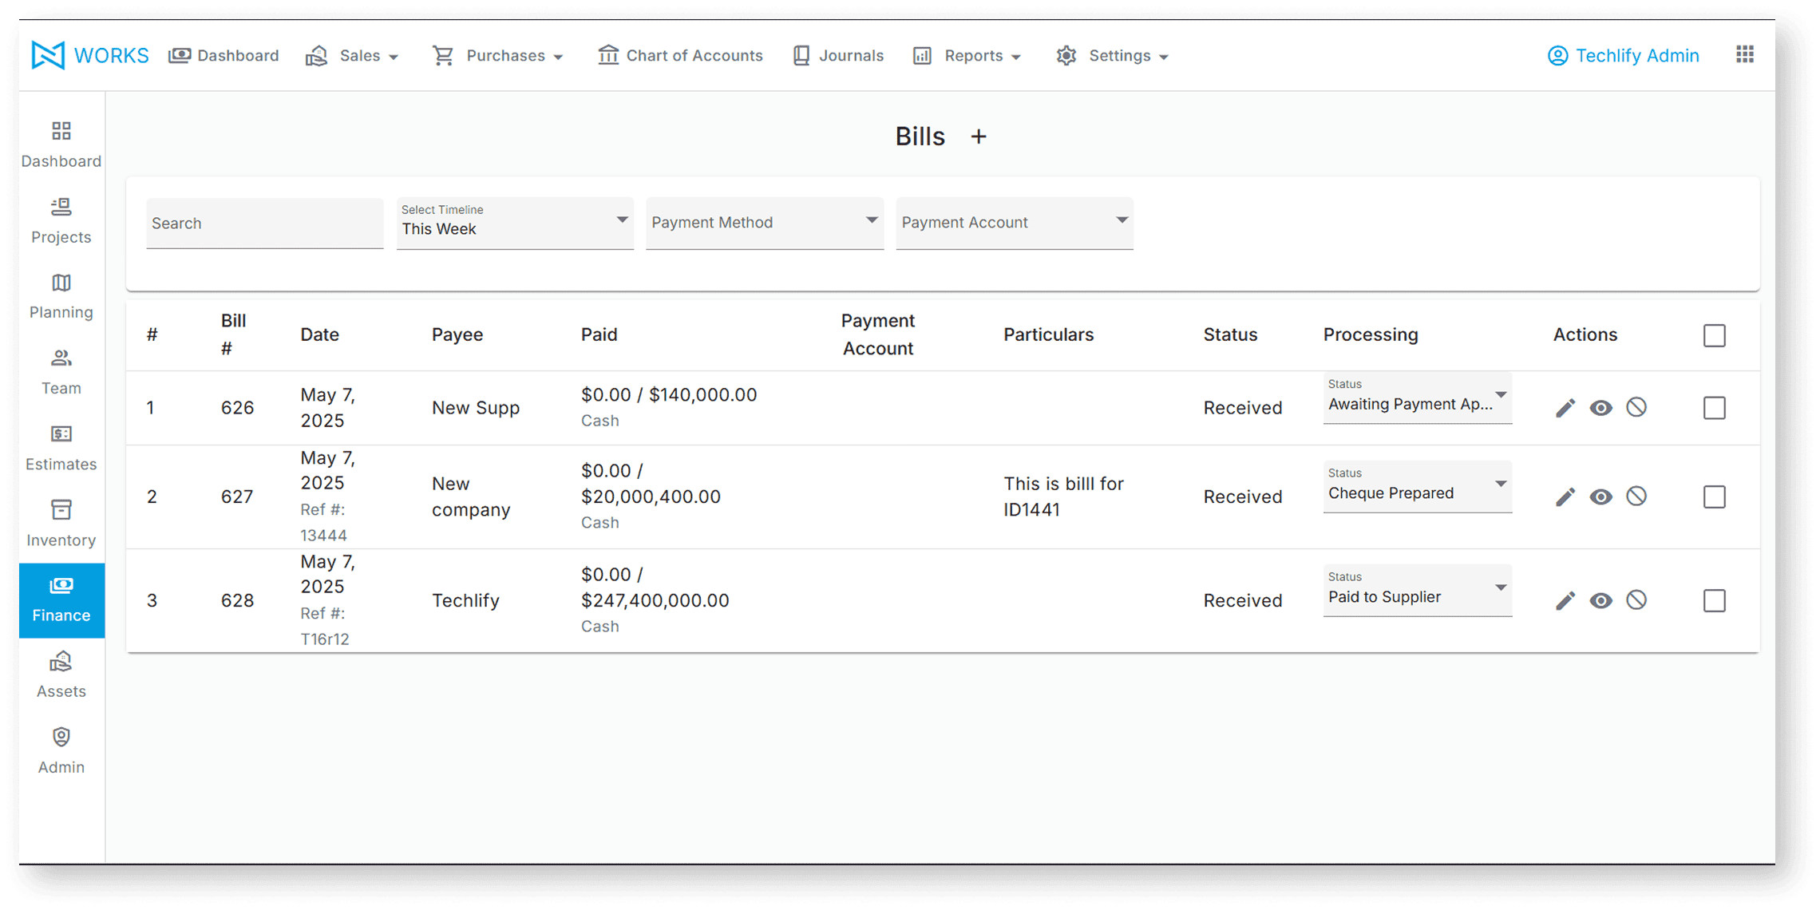Open Inventory in the sidebar

click(x=61, y=524)
